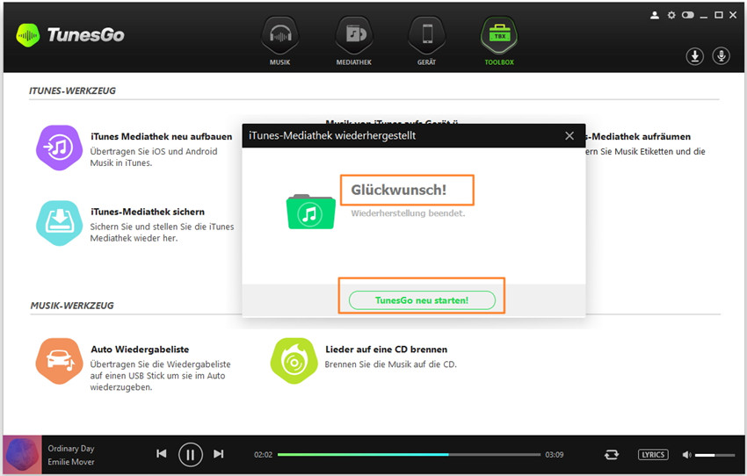Open the Lieder auf eine CD brennen tool
747x476 pixels.
(294, 360)
